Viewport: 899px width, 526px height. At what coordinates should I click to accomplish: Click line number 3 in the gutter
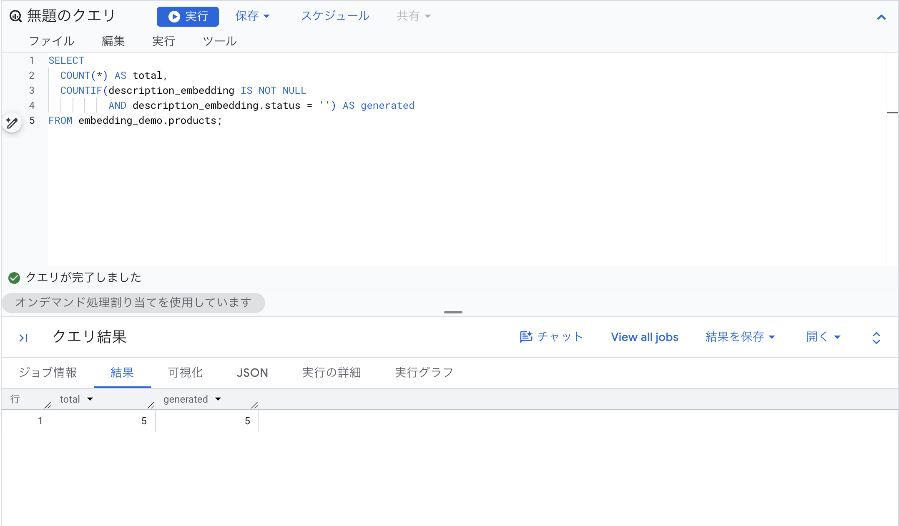(x=32, y=90)
